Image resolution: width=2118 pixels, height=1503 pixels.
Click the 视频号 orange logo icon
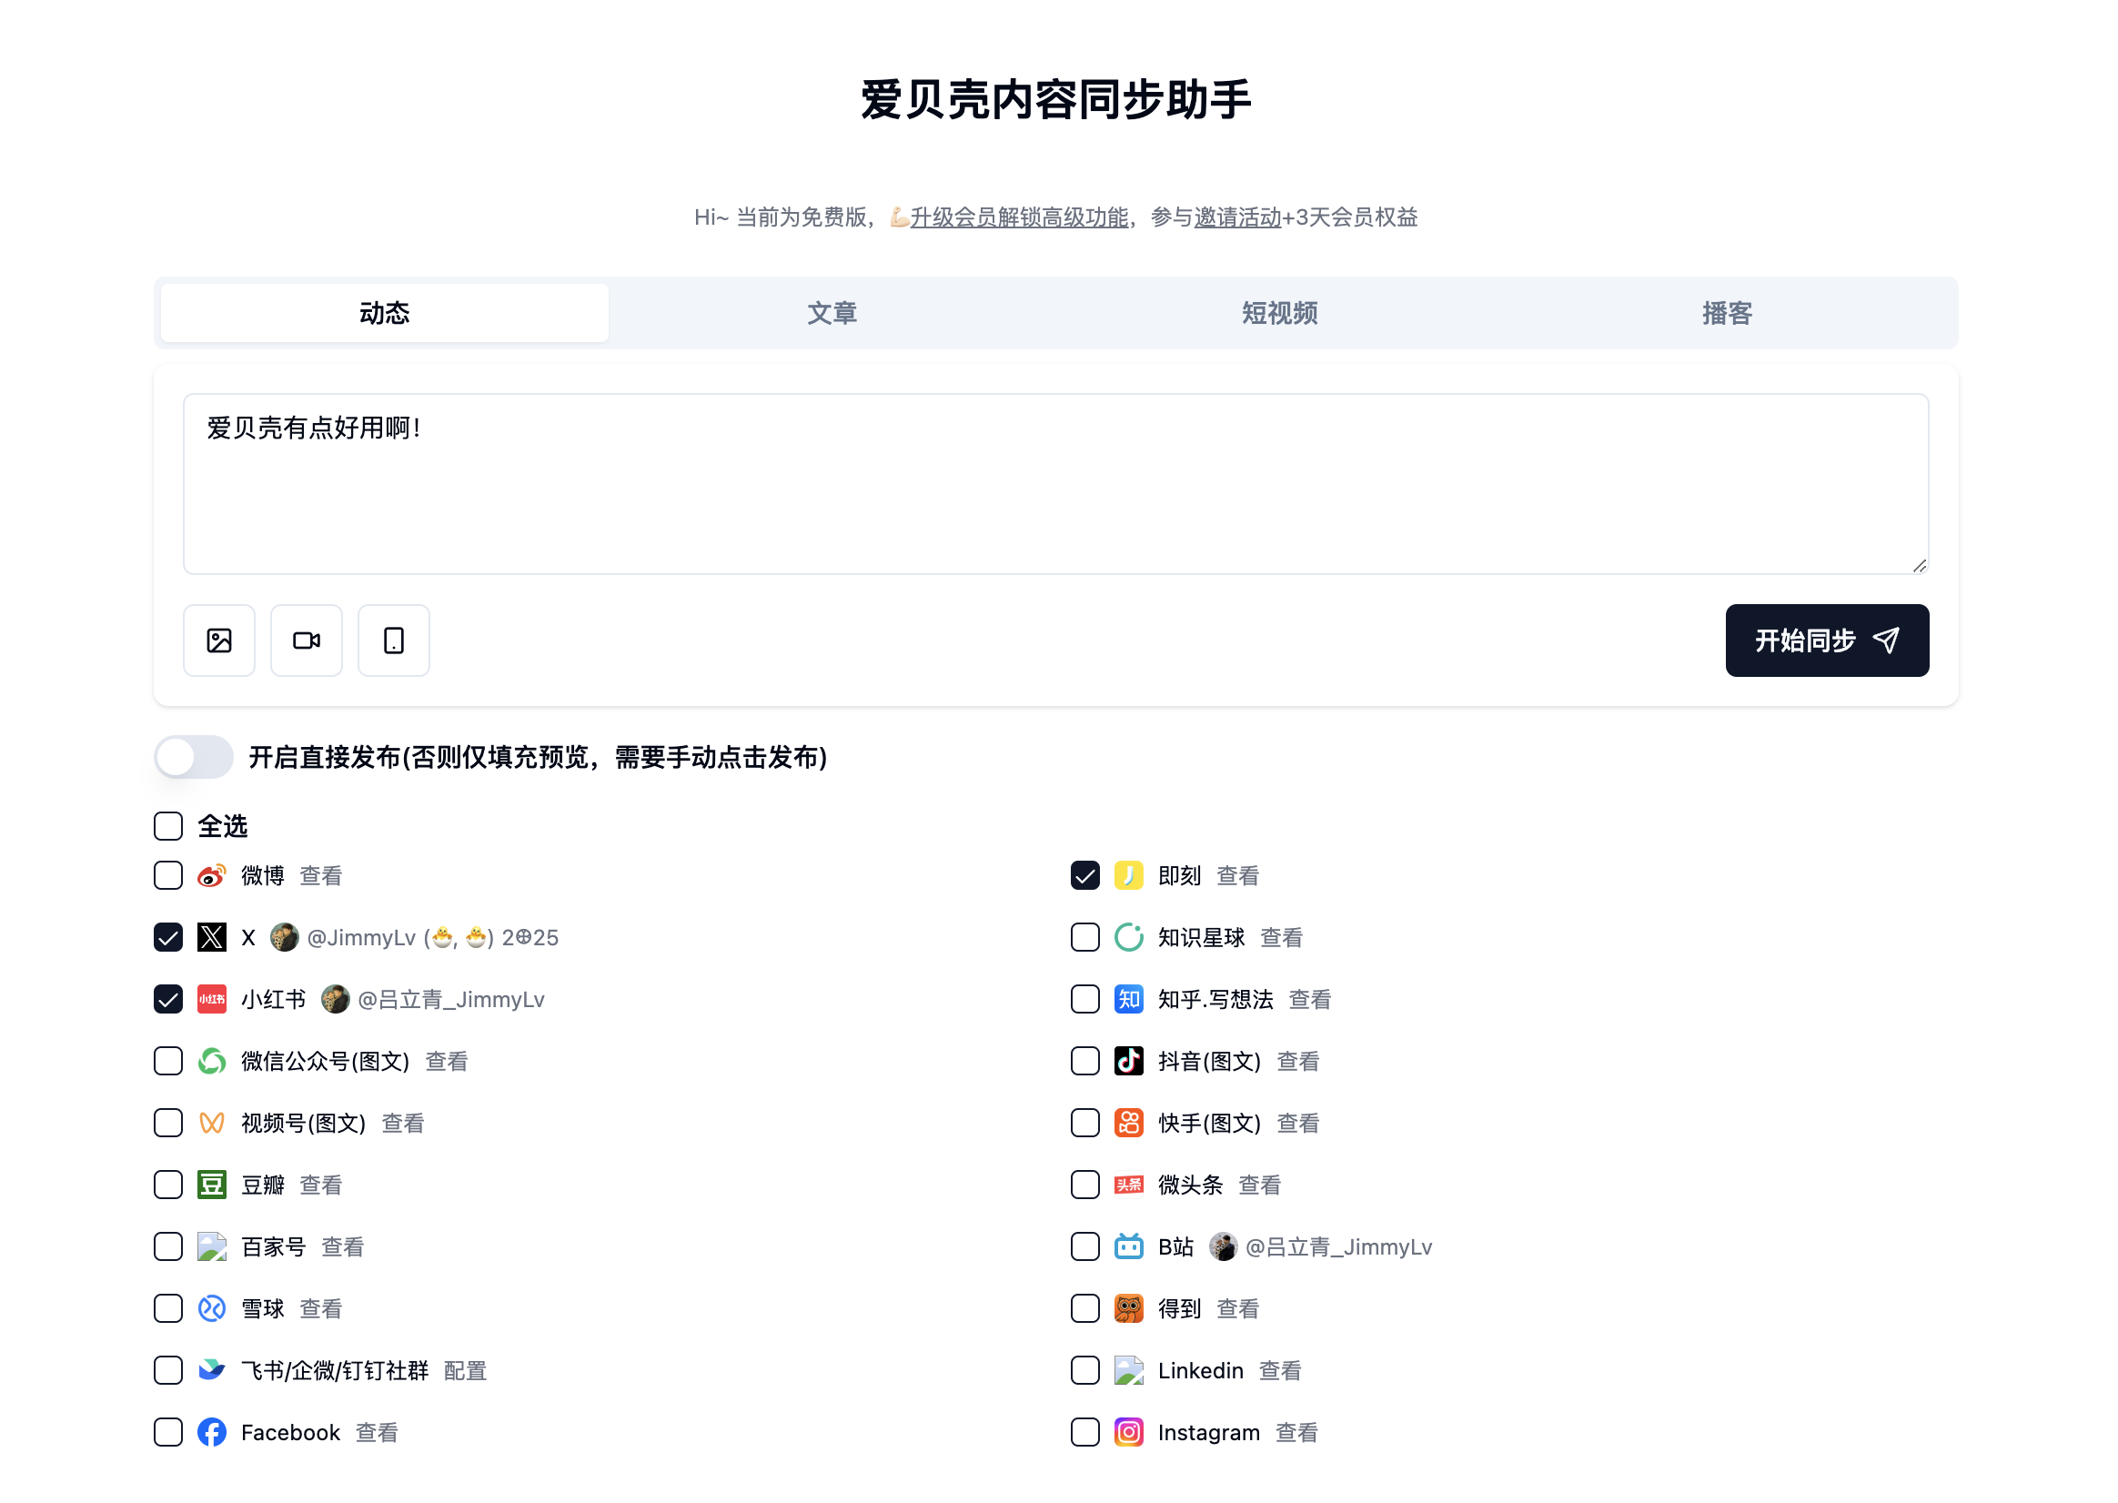pyautogui.click(x=212, y=1125)
